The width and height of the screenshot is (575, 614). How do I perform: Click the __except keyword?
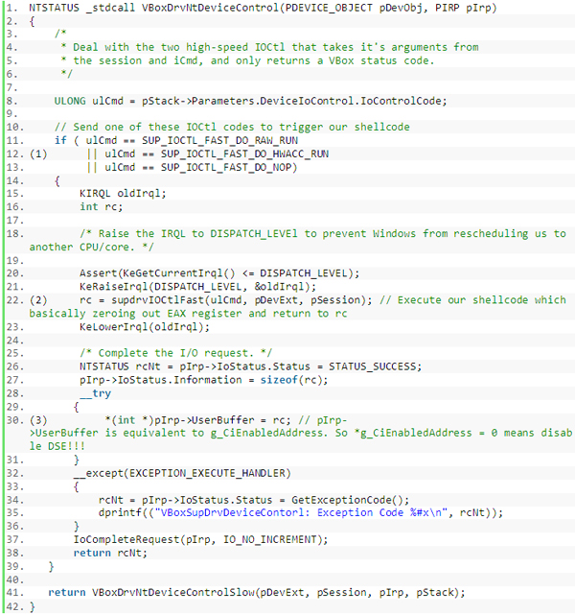pos(98,473)
